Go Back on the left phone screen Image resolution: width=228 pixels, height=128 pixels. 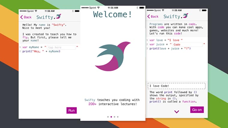pos(26,17)
